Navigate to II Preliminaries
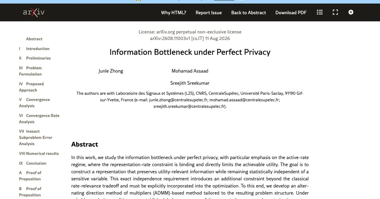Screen dimensions: 380x199 pos(35,58)
